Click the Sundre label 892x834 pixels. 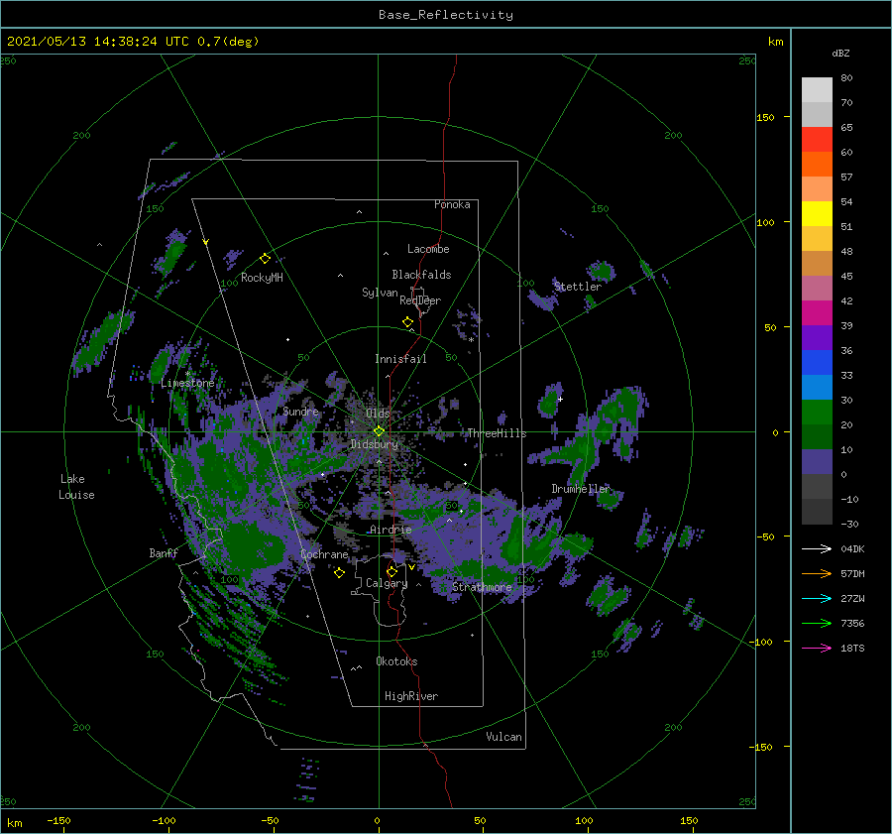(x=300, y=411)
